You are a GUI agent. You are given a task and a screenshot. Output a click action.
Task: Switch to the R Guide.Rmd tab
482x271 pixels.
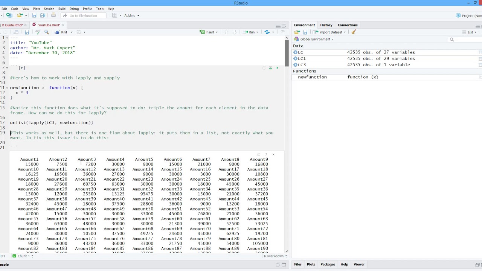(x=12, y=25)
